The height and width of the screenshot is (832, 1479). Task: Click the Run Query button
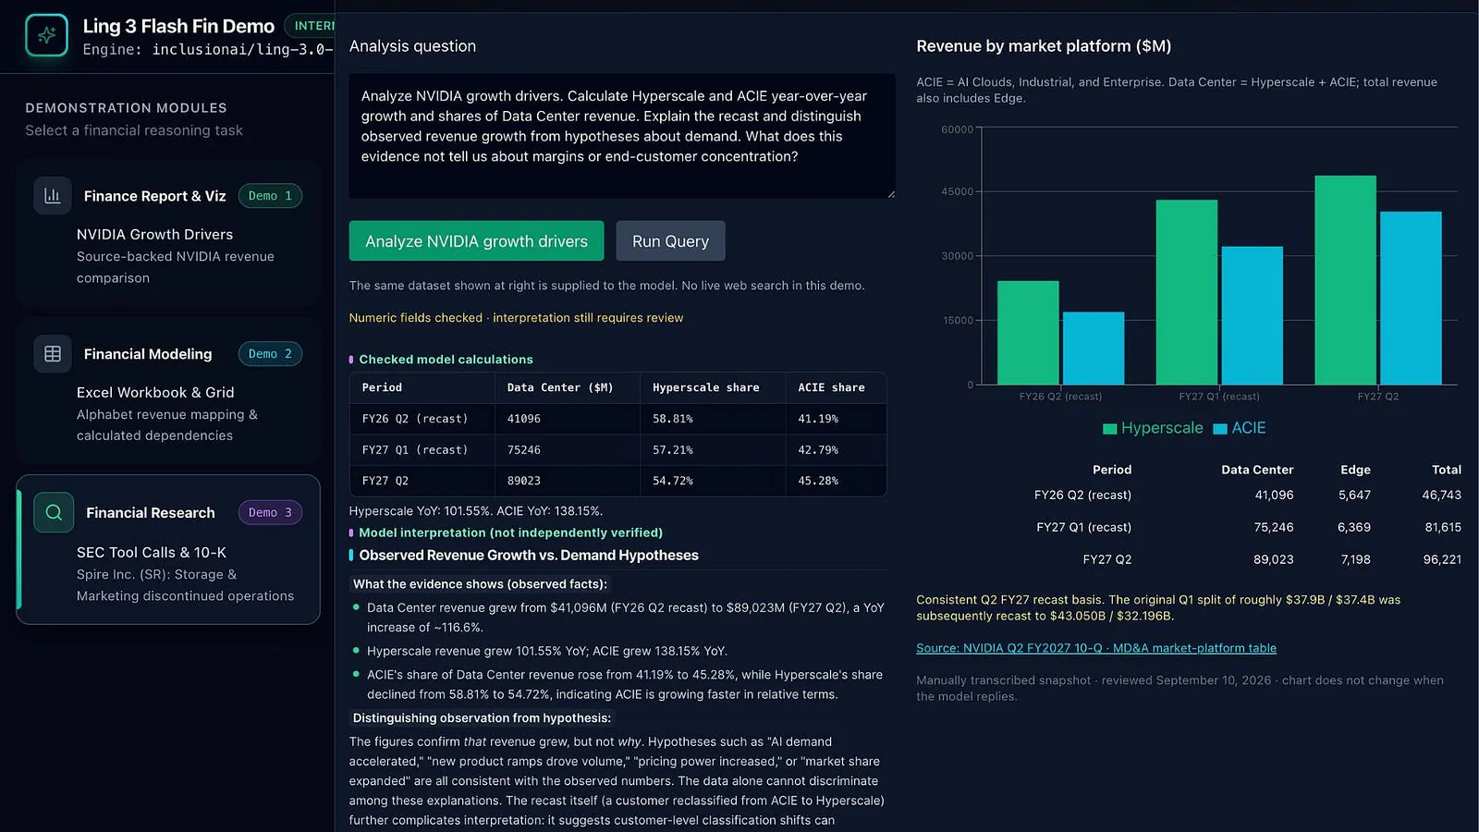click(x=670, y=241)
